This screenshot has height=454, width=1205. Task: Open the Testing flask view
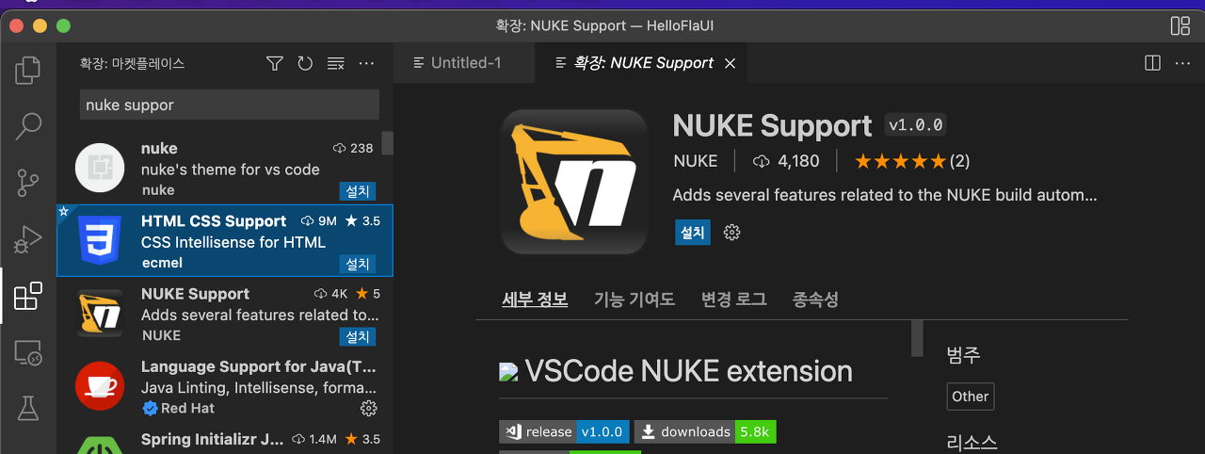pyautogui.click(x=28, y=409)
